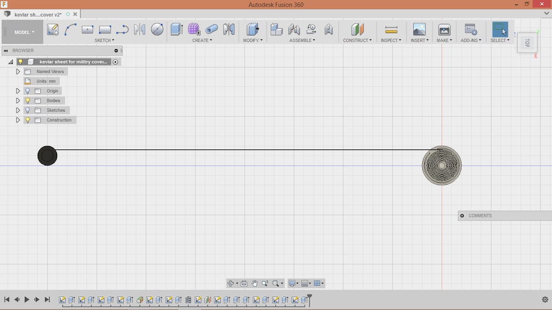Click the Look At navigation icon

pyautogui.click(x=244, y=284)
